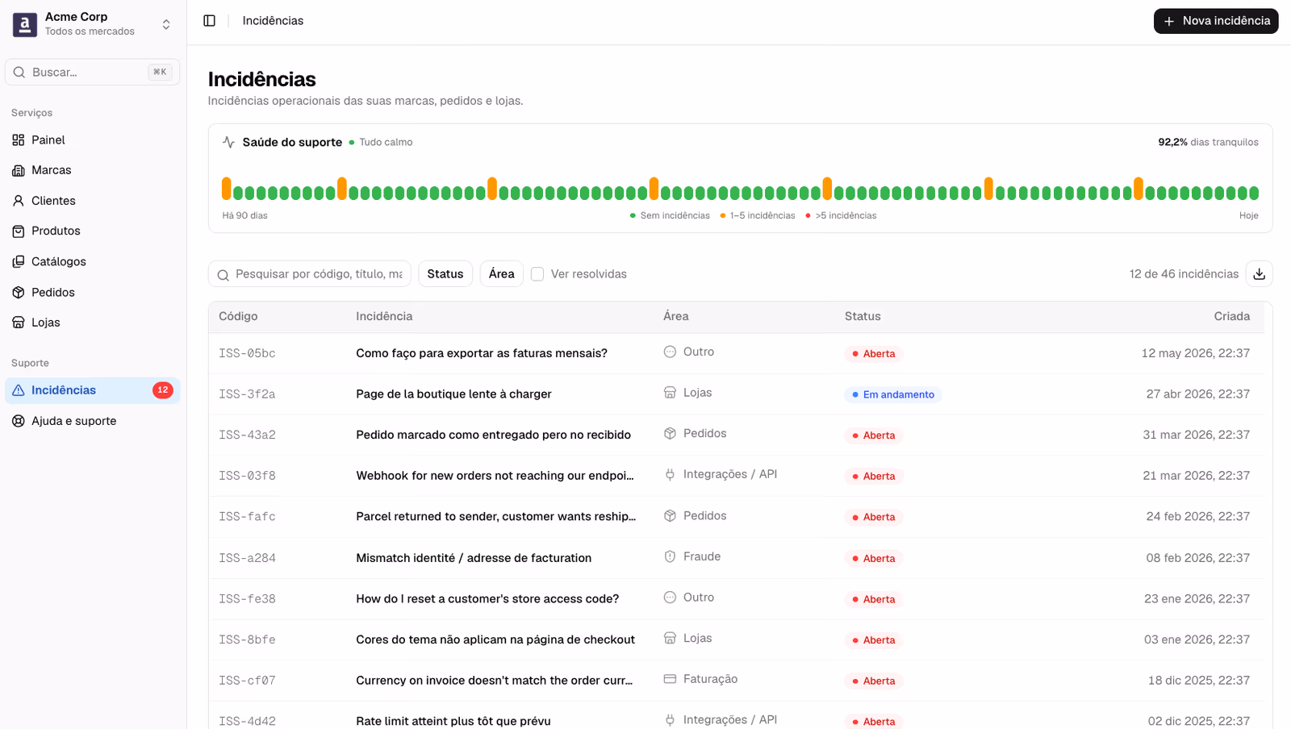The width and height of the screenshot is (1291, 729).
Task: Click the Sem incidências legend dot
Action: point(633,216)
